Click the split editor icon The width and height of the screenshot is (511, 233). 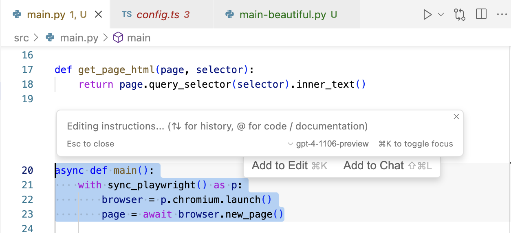click(x=481, y=15)
